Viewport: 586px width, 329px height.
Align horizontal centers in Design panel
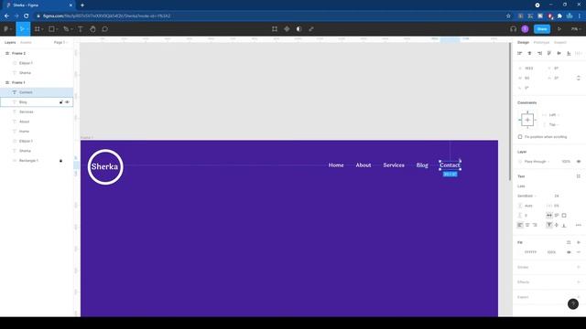click(529, 53)
